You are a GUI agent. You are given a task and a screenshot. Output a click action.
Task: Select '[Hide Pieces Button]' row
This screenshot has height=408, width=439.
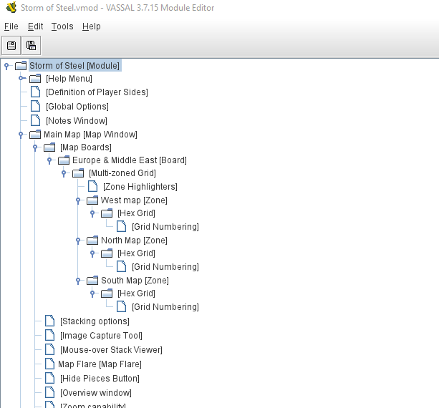tap(100, 379)
